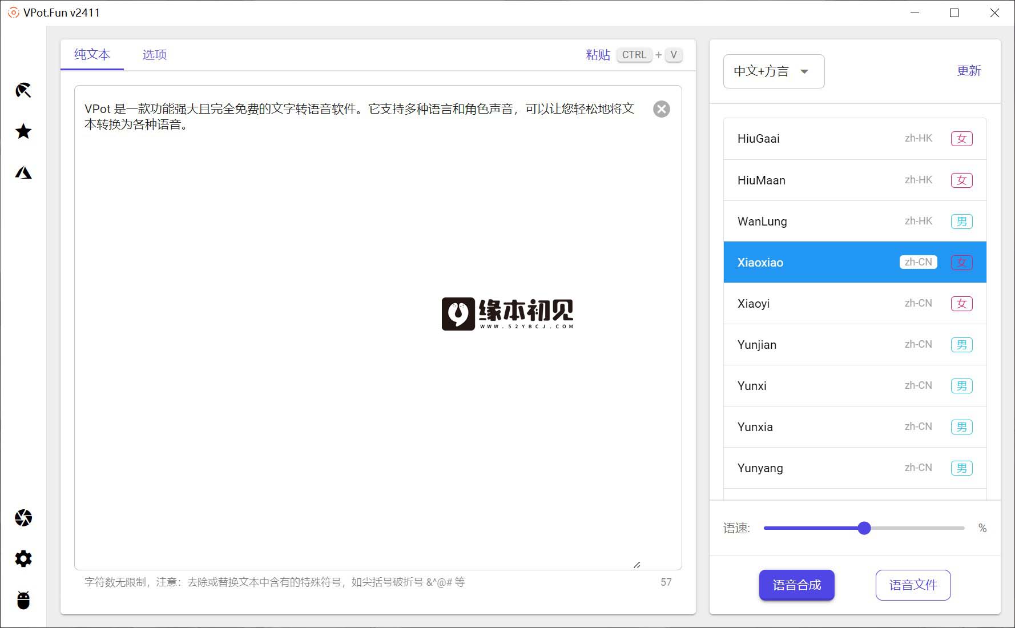Viewport: 1015px width, 628px height.
Task: Click the female tag on Xiaoxiao row
Action: 962,263
